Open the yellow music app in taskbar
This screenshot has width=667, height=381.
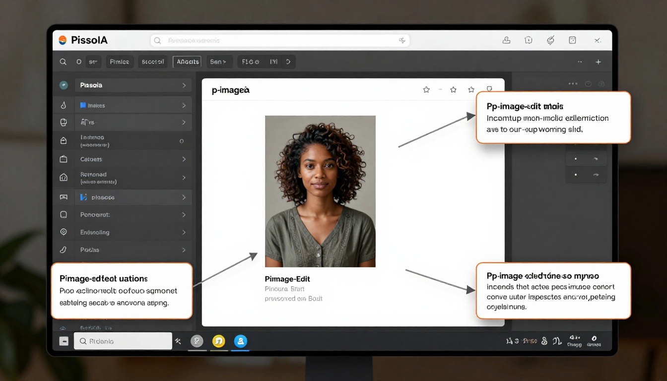tap(219, 341)
